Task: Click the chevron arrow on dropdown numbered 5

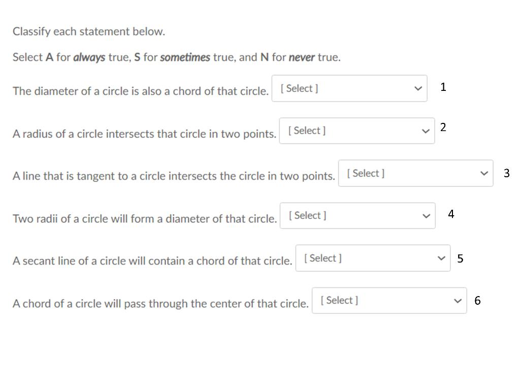Action: 441,258
